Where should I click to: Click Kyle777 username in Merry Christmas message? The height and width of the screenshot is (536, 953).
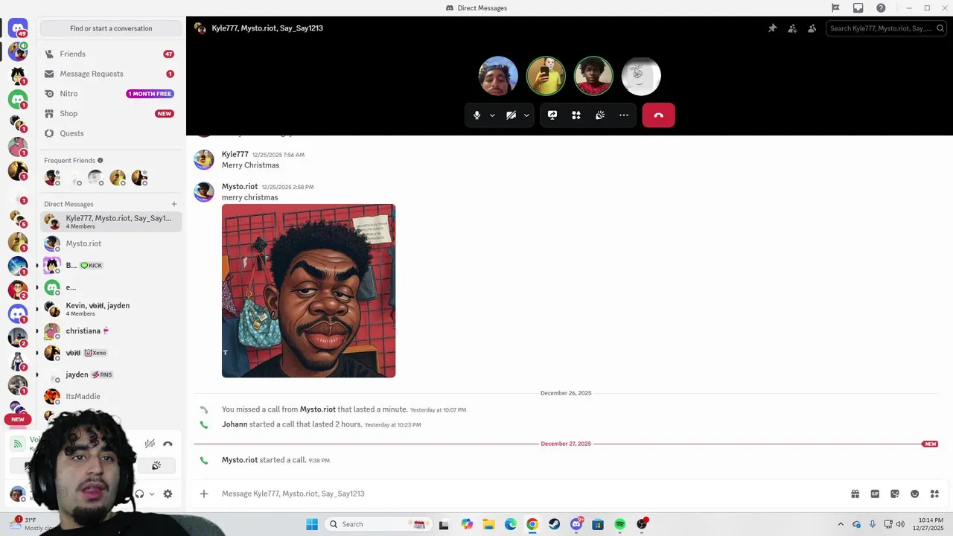coord(235,154)
